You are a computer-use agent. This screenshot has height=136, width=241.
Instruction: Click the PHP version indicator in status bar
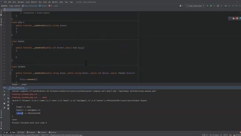(x=205, y=135)
